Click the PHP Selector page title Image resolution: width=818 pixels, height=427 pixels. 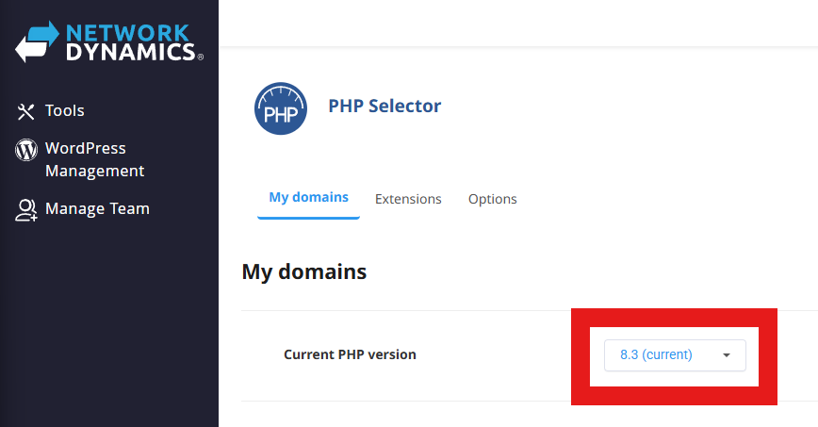coord(384,106)
